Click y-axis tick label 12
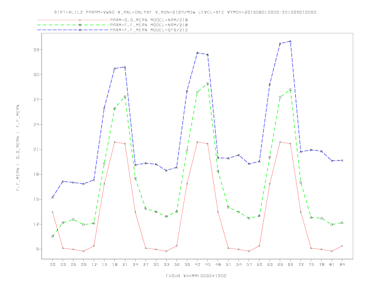Screen dimensions: 373x288 pos(36,224)
